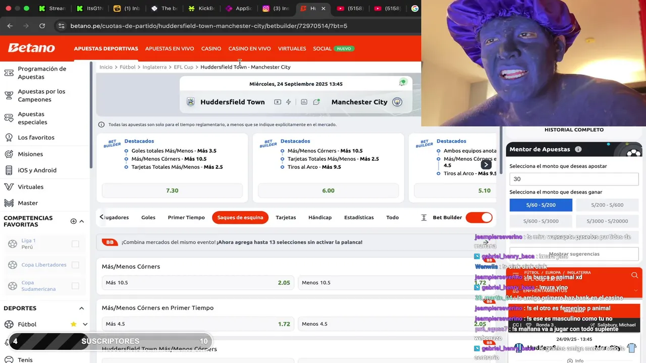Image resolution: width=646 pixels, height=363 pixels.
Task: Open Programación de Apuestas sidebar icon
Action: (x=9, y=73)
